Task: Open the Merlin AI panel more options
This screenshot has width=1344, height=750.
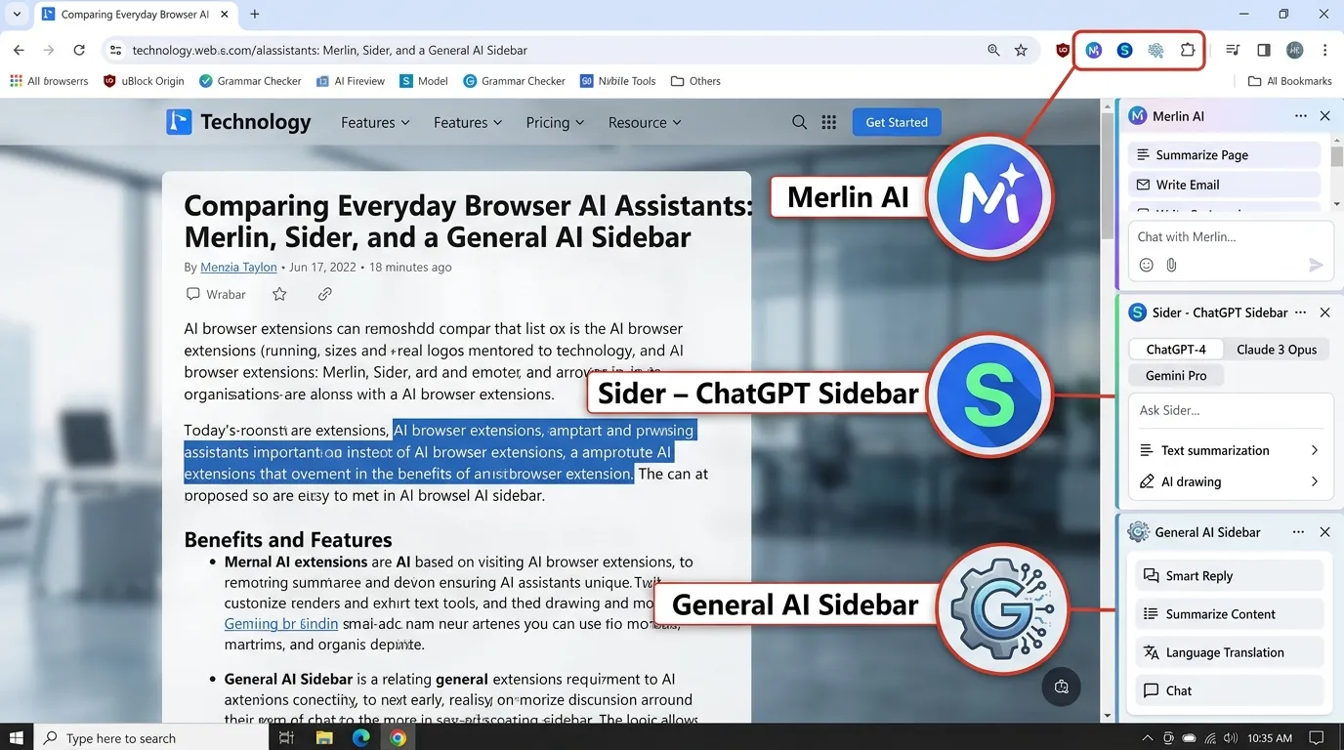Action: (x=1300, y=116)
